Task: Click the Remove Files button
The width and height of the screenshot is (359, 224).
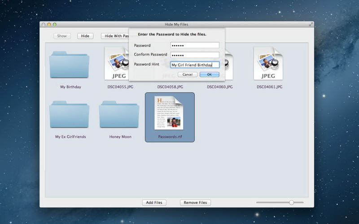Action: [x=195, y=202]
